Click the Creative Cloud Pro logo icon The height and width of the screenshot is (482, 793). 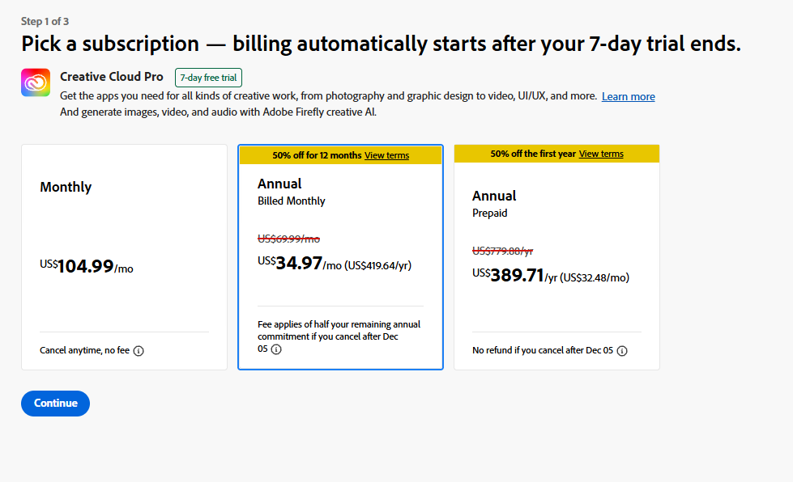coord(36,82)
